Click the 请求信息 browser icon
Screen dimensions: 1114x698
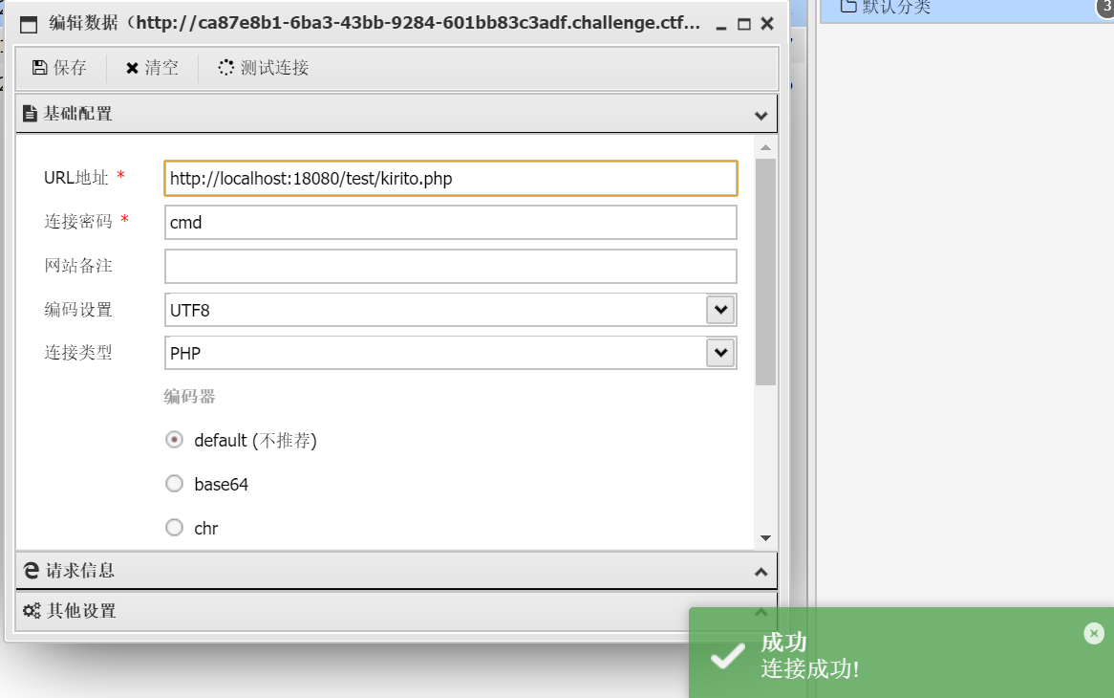coord(32,571)
